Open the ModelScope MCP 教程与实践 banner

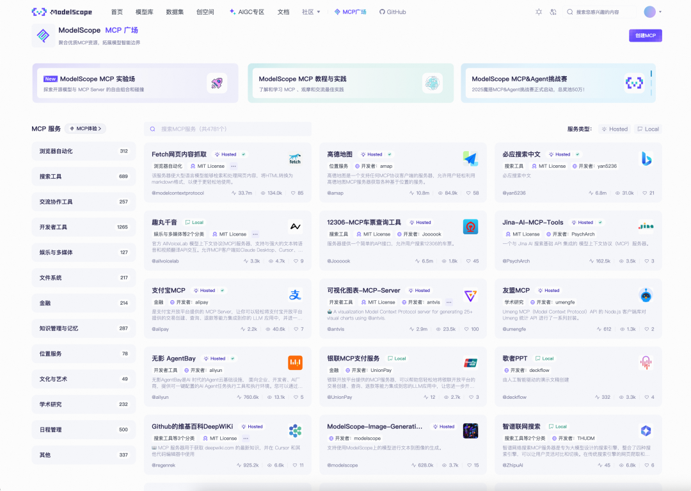click(x=351, y=83)
